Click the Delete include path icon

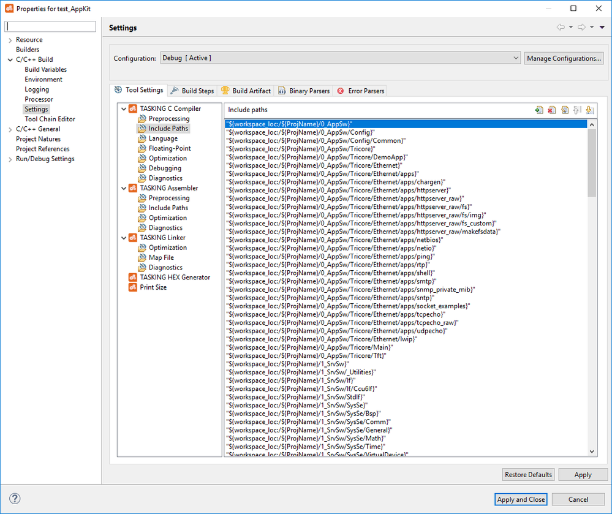coord(552,110)
